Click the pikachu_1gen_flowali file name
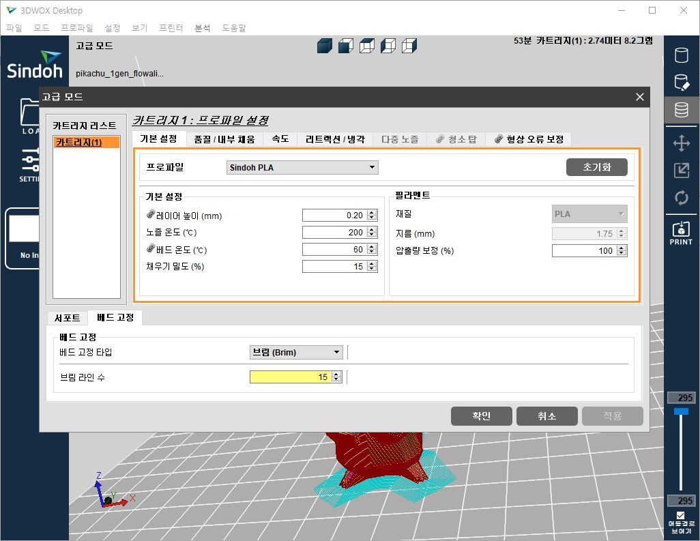Image resolution: width=700 pixels, height=541 pixels. click(x=119, y=74)
